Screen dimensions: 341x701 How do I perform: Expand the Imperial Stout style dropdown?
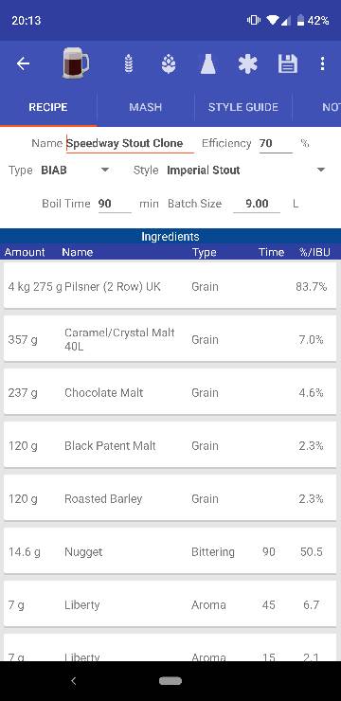245,171
